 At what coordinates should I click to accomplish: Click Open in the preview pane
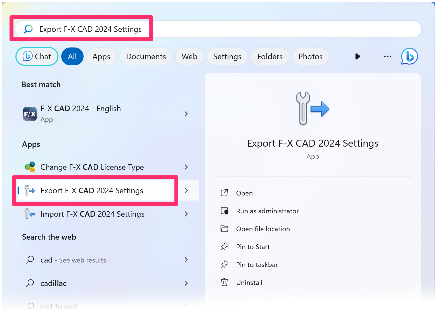coord(244,193)
